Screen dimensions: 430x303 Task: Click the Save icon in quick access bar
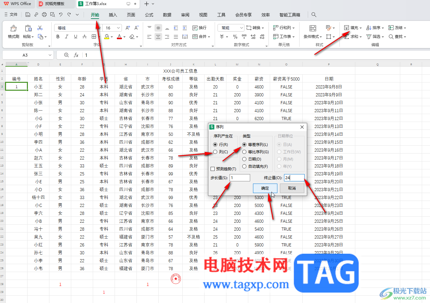click(28, 15)
